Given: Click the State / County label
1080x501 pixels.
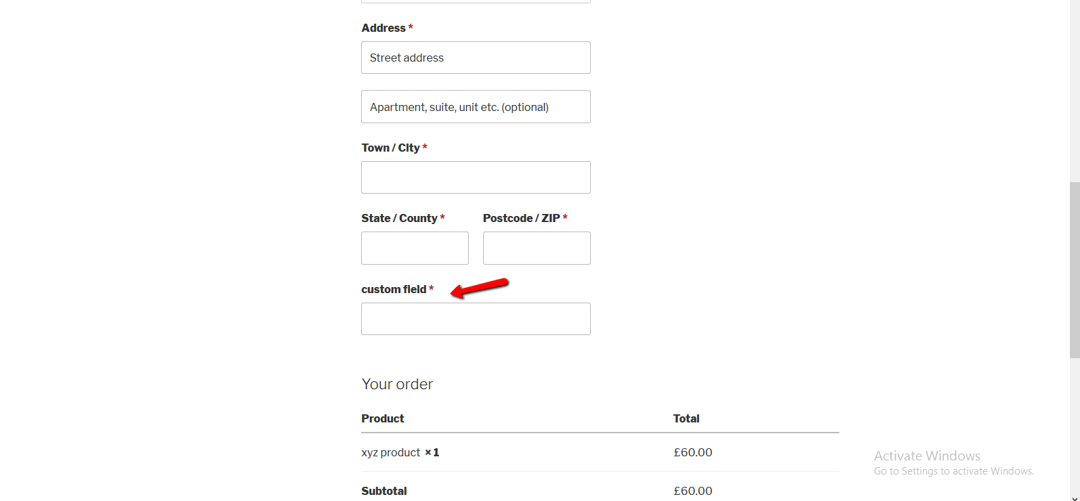Looking at the screenshot, I should [x=399, y=218].
